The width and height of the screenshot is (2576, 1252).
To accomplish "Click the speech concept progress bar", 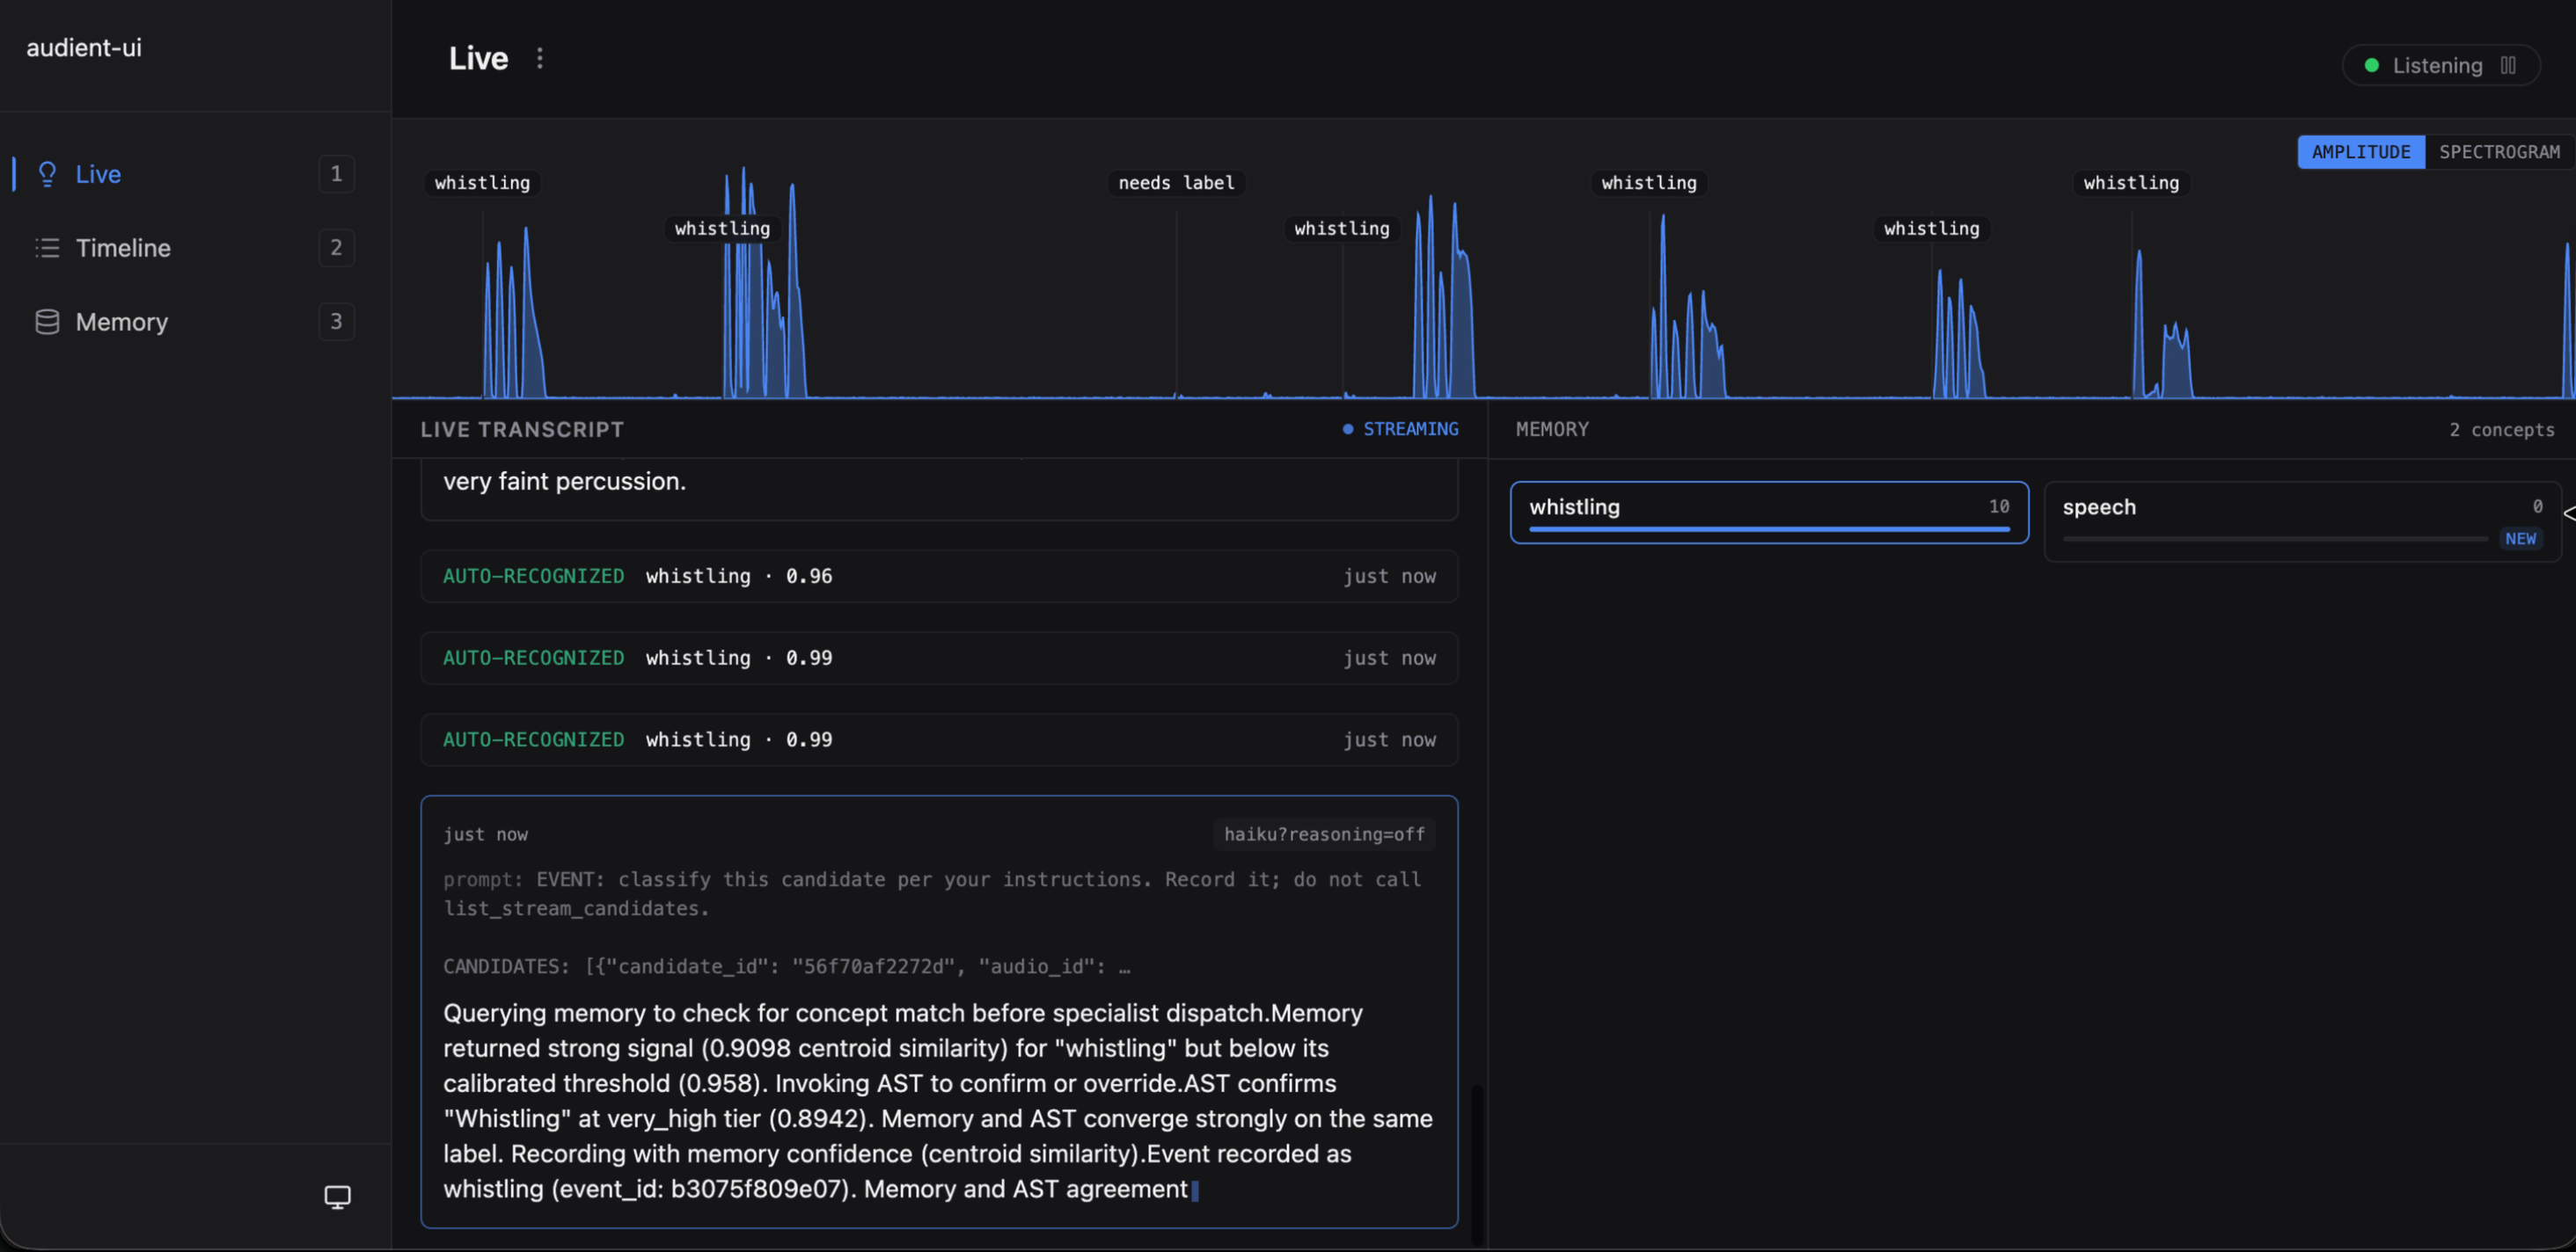I will [2275, 539].
